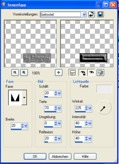Screen dimensions: 119x164
Task: Toggle the show/hide previews panel icon
Action: click(x=73, y=73)
